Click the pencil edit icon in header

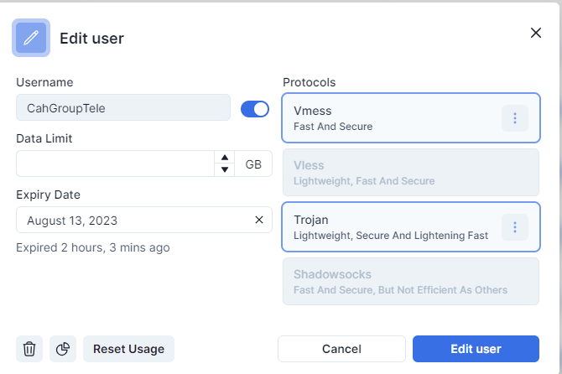(31, 38)
